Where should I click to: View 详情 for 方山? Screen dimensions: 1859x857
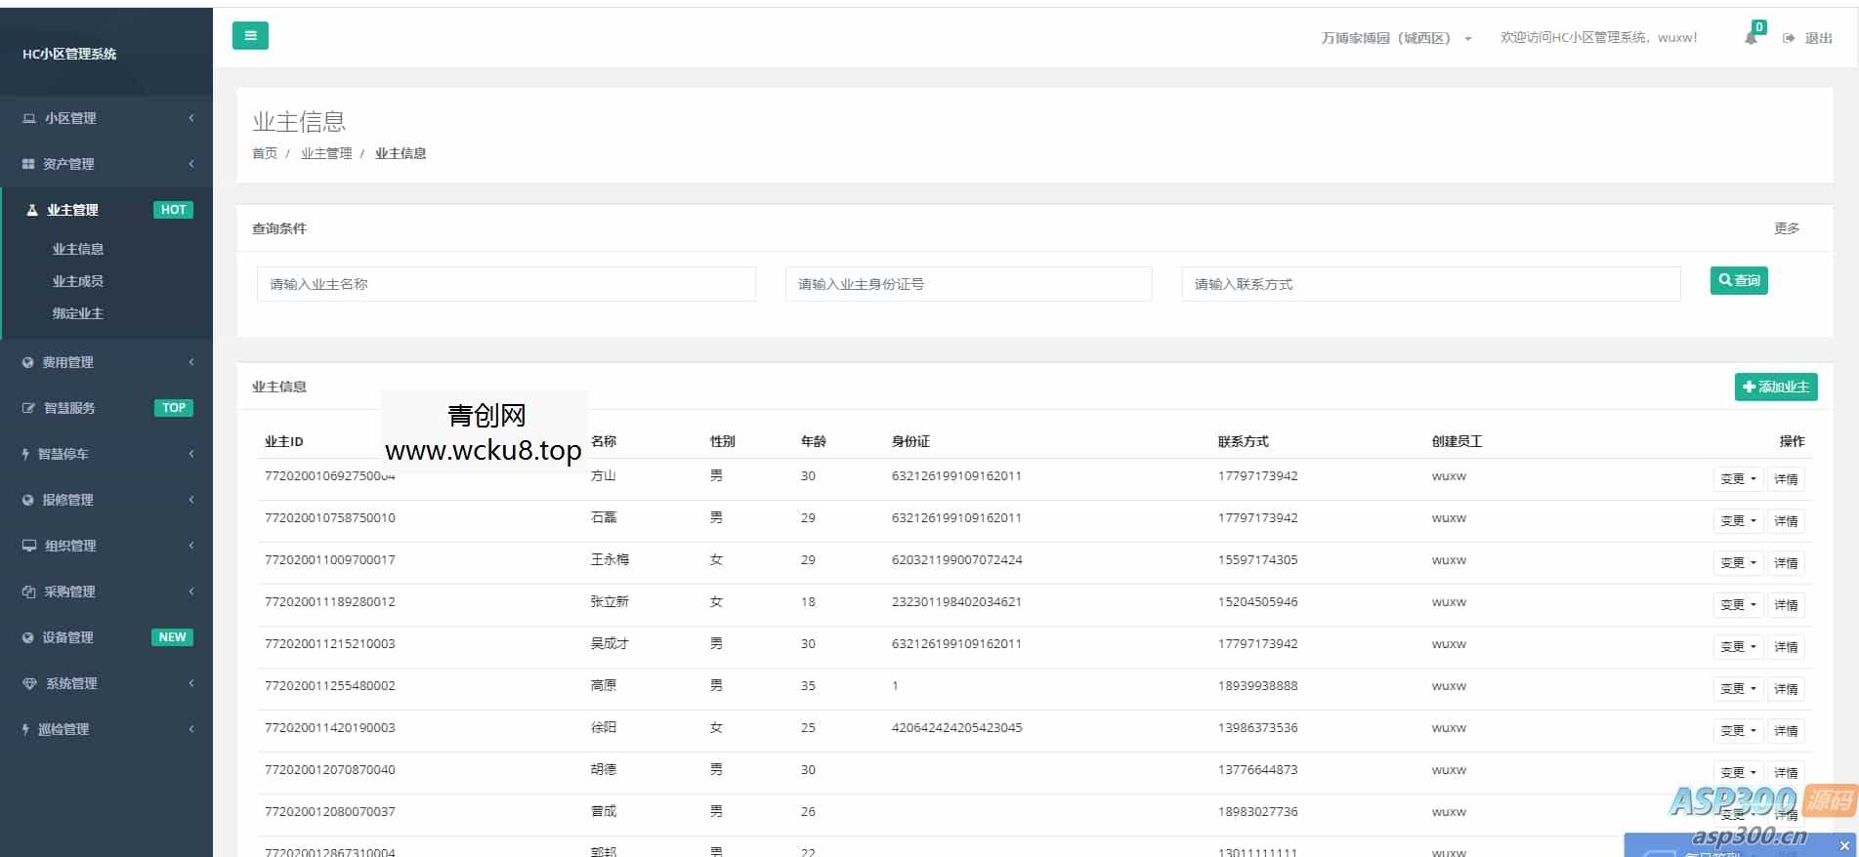click(x=1786, y=479)
